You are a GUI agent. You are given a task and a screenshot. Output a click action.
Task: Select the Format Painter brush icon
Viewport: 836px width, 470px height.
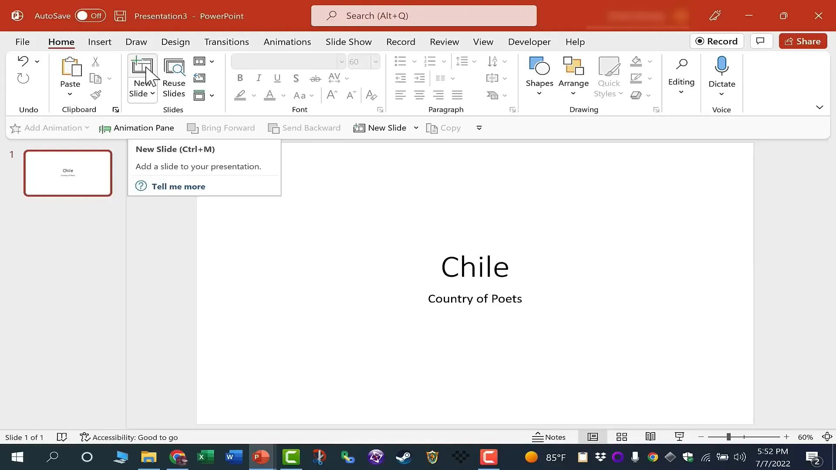(96, 95)
